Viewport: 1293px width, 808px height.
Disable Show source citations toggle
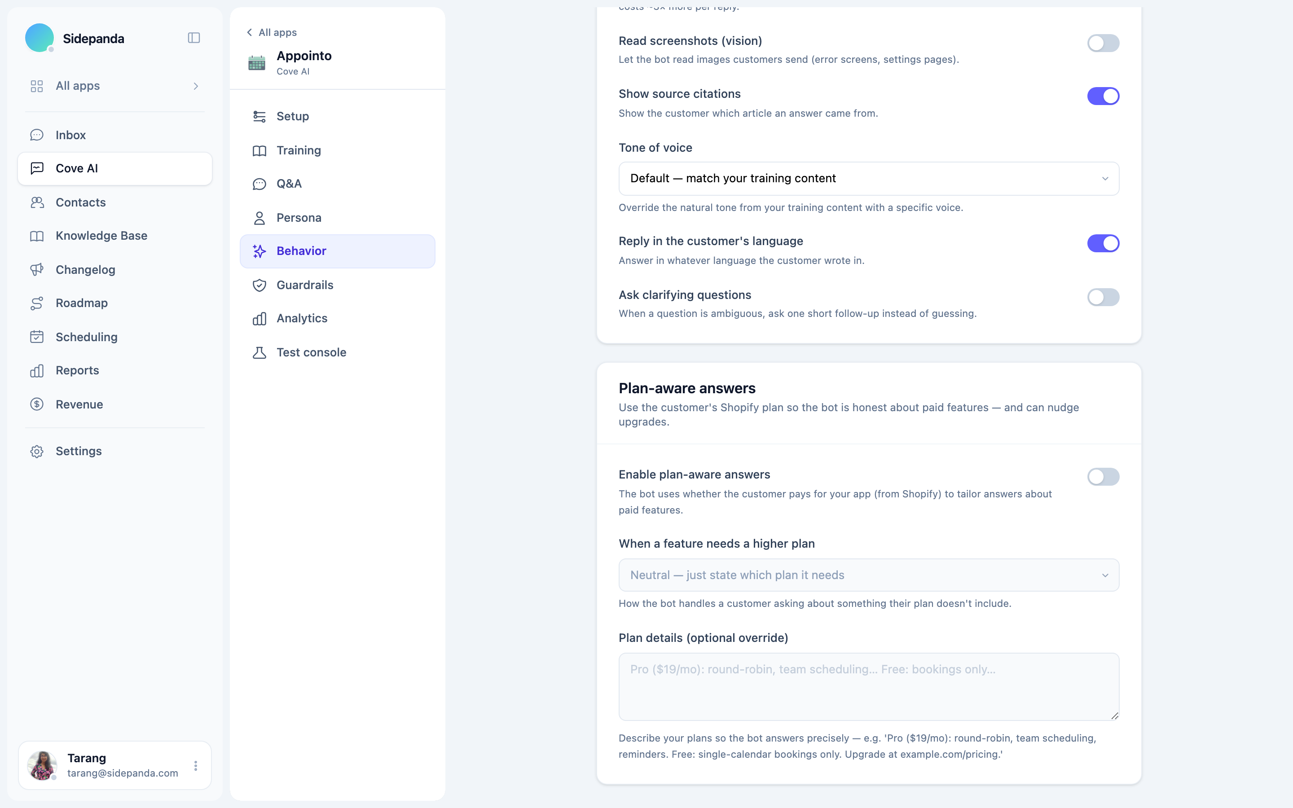1104,96
